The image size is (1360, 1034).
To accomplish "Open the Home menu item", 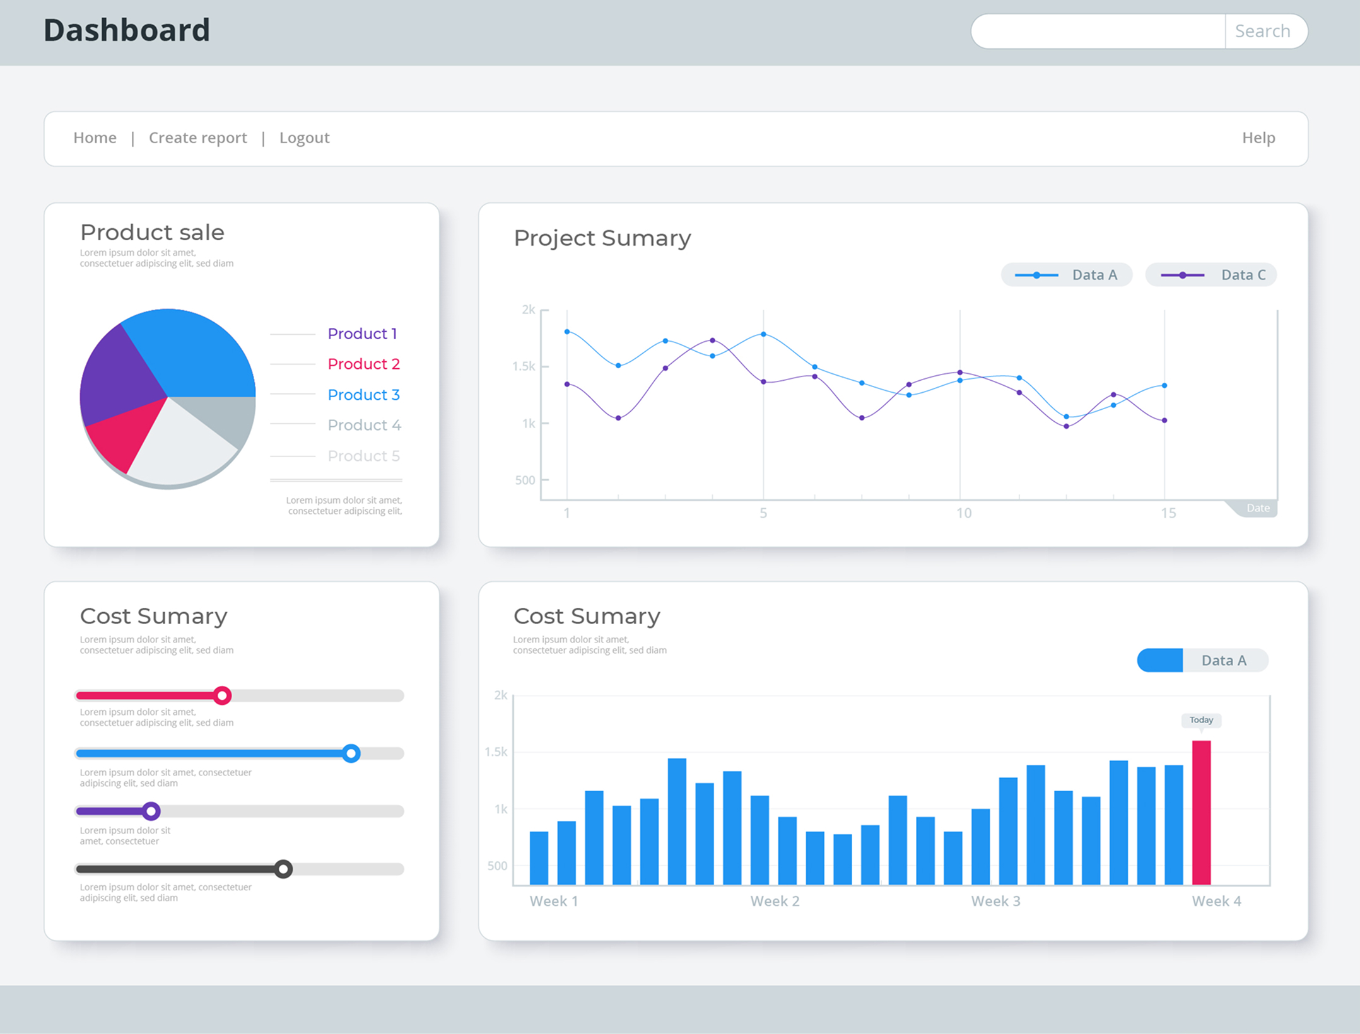I will click(95, 137).
